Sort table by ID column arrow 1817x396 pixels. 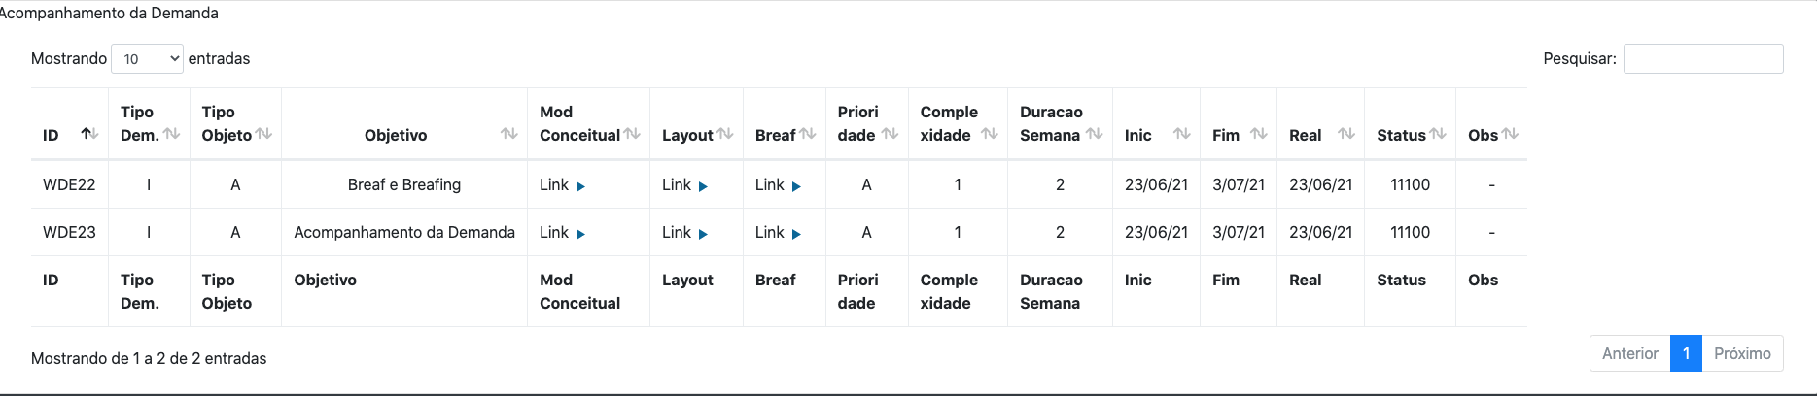pos(88,134)
